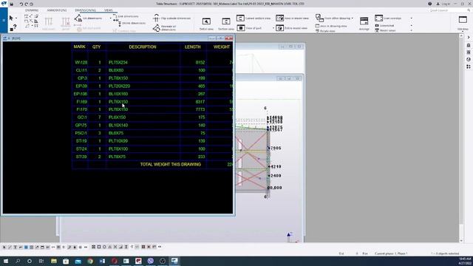
Task: Click the Undo arrow in quick access bar
Action: tap(21, 4)
